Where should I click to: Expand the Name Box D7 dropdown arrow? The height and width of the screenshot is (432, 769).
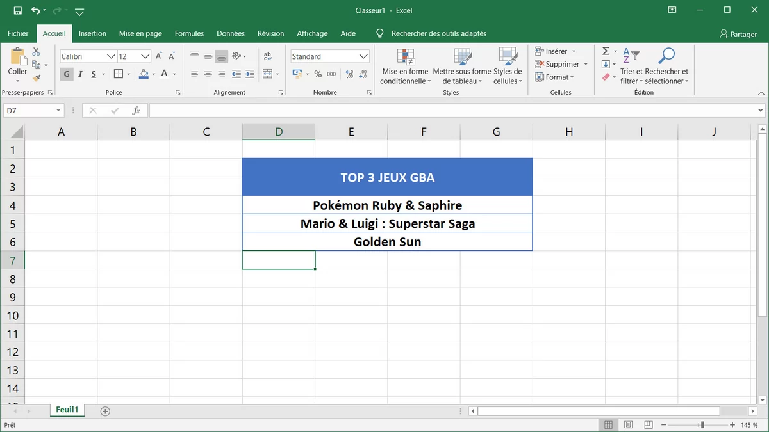point(58,111)
